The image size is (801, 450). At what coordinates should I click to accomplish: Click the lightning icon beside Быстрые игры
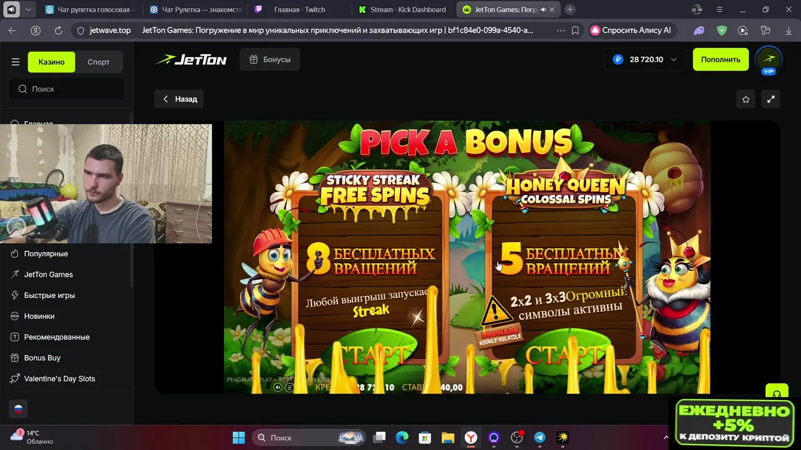(15, 295)
